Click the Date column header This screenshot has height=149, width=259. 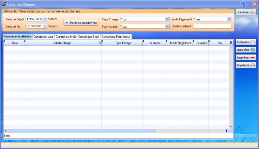pos(14,43)
